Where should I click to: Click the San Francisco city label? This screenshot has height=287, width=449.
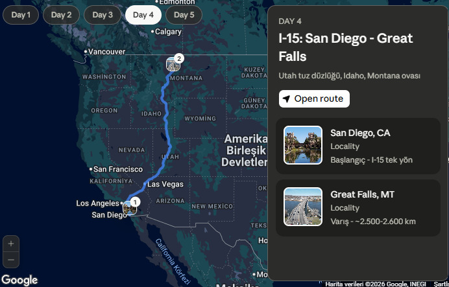(118, 169)
